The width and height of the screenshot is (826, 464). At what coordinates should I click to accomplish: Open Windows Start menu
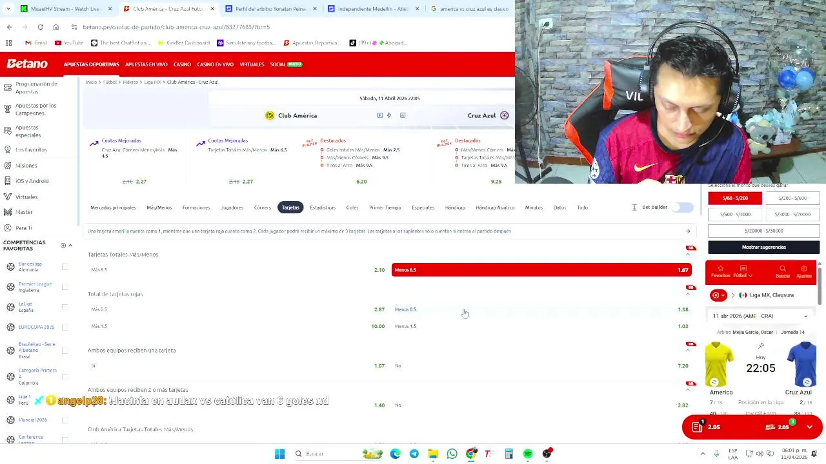tap(279, 454)
